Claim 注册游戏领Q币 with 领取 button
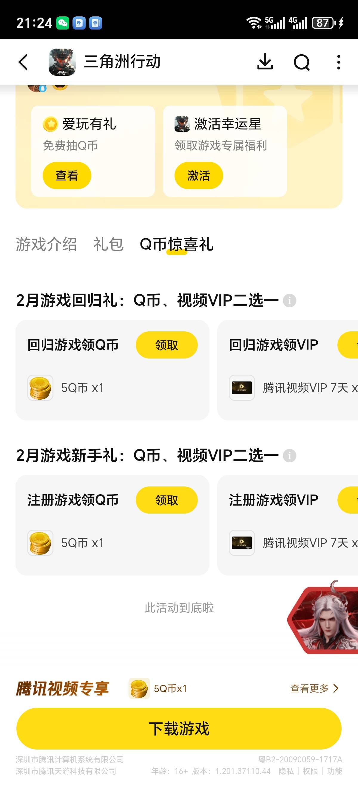Viewport: 358px width, 791px height. coord(166,500)
